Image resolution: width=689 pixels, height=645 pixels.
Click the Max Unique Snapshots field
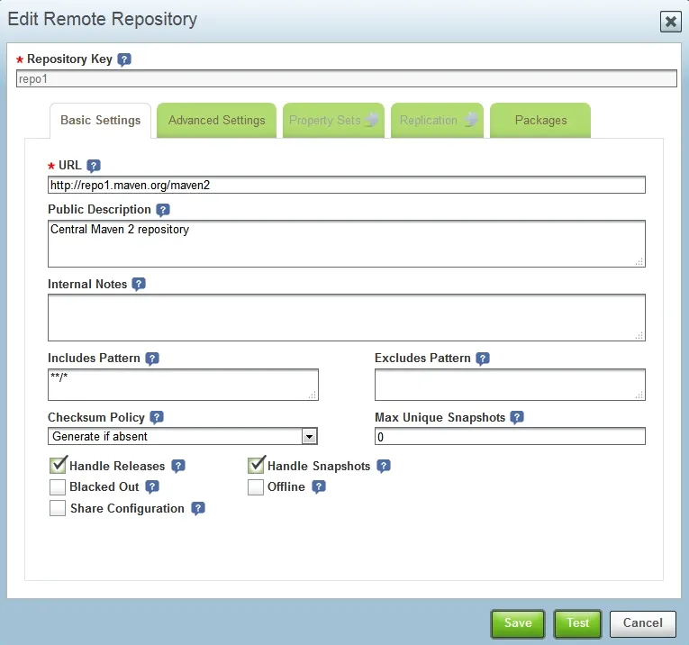click(510, 437)
